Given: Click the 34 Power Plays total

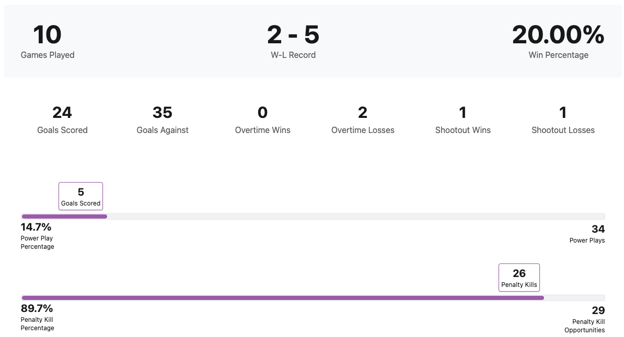Looking at the screenshot, I should (x=598, y=229).
